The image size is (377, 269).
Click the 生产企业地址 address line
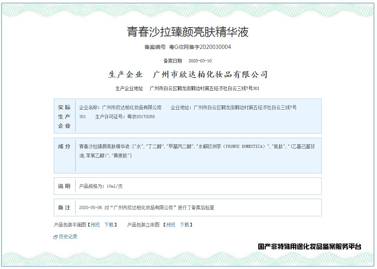tap(205, 89)
